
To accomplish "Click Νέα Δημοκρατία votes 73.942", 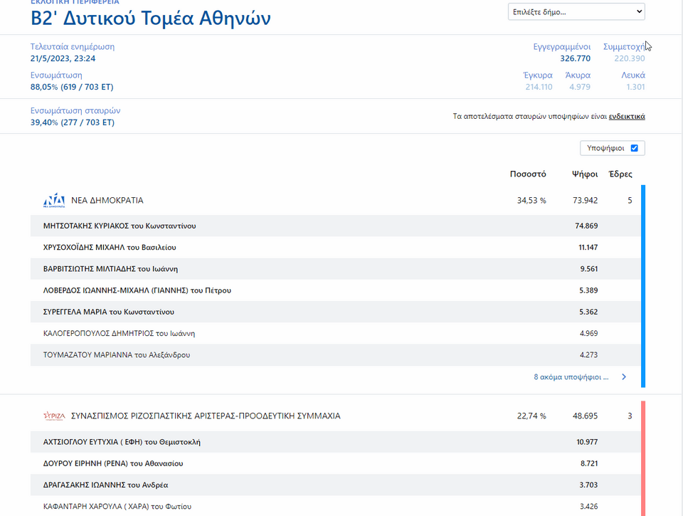I will click(x=585, y=201).
